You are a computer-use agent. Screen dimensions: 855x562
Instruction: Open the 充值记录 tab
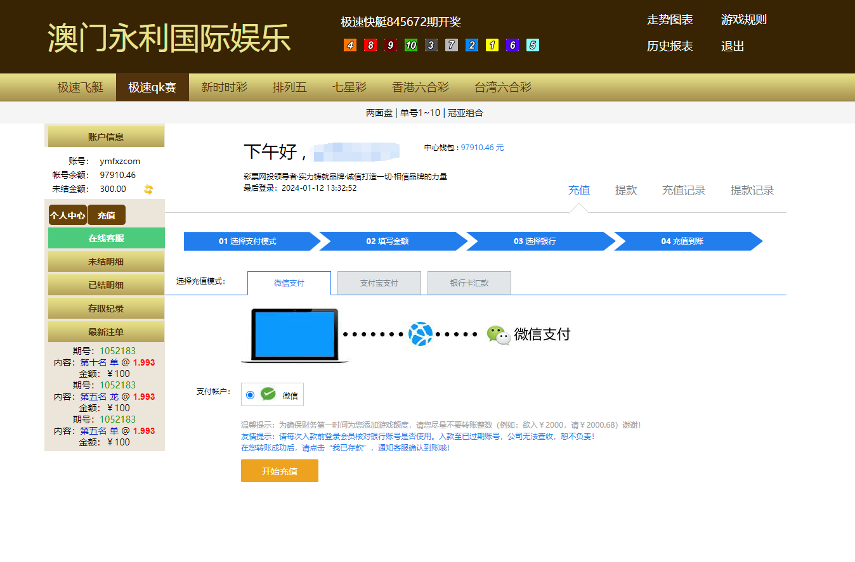tap(684, 190)
